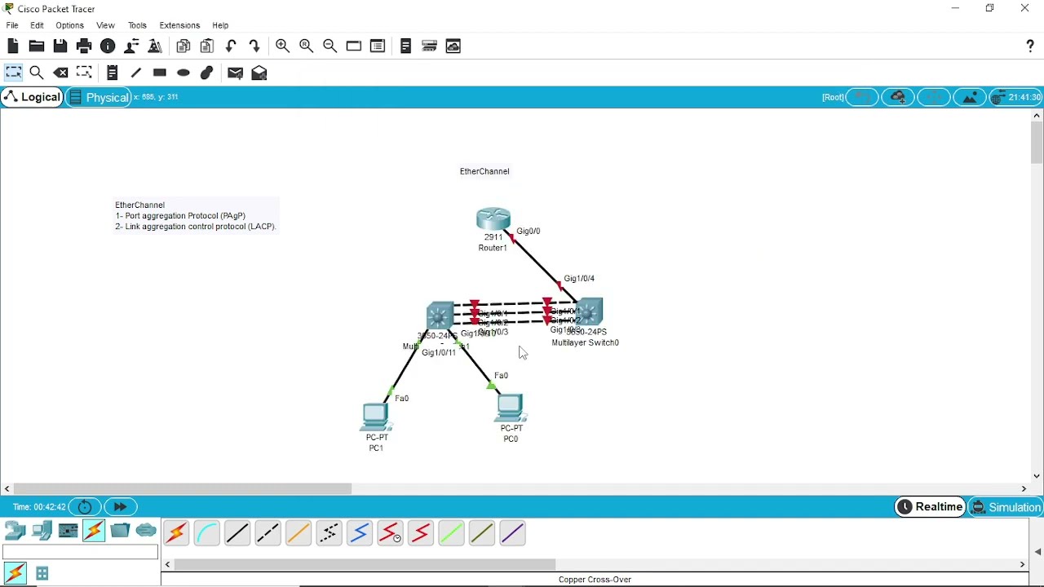
Task: Pick automatic connection type
Action: 176,533
